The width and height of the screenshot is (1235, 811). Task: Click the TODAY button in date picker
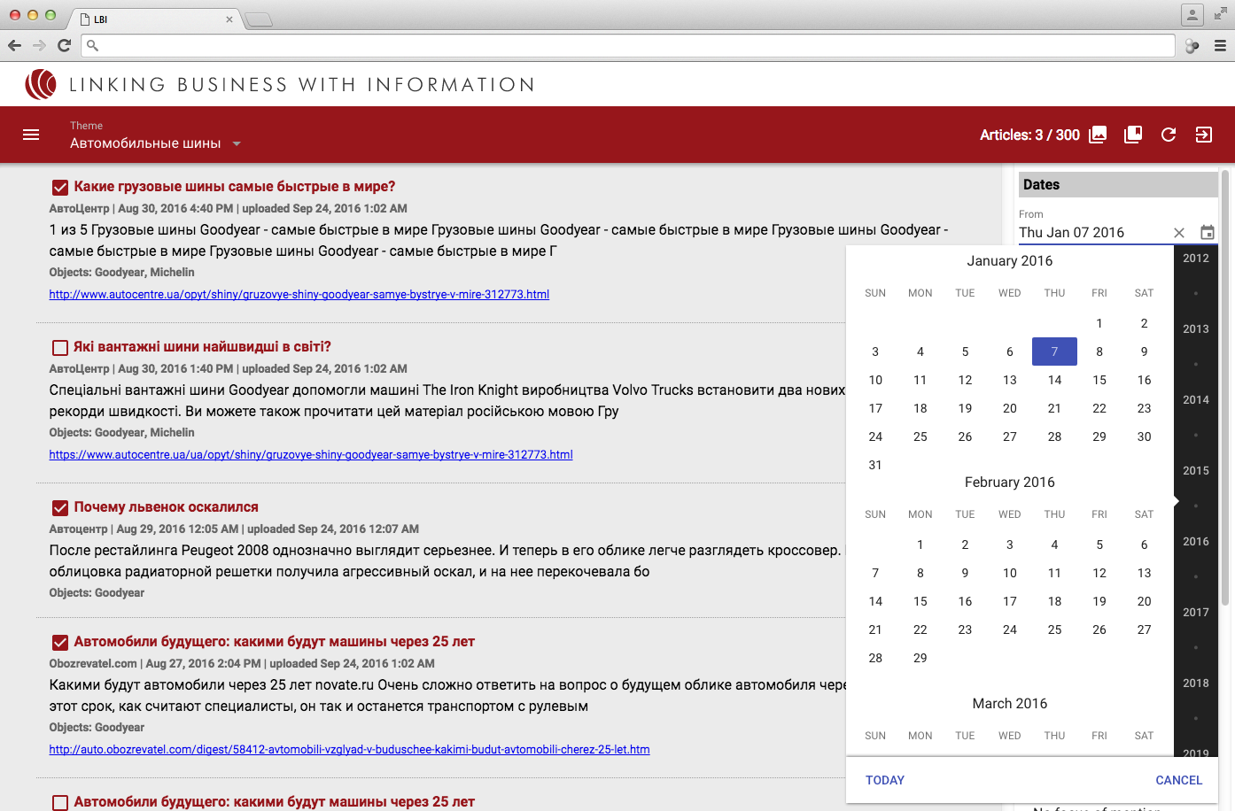[885, 780]
